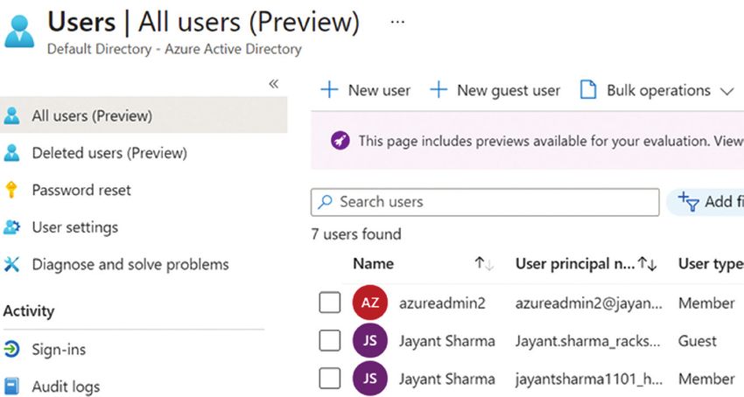The width and height of the screenshot is (744, 397).
Task: Click the red AZ avatar
Action: pos(370,303)
